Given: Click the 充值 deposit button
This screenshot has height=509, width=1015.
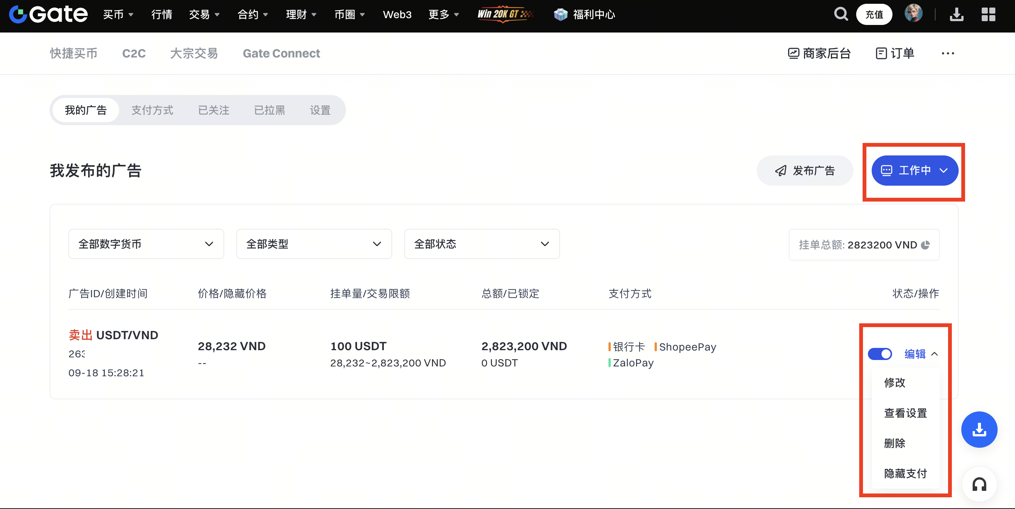Looking at the screenshot, I should point(874,15).
